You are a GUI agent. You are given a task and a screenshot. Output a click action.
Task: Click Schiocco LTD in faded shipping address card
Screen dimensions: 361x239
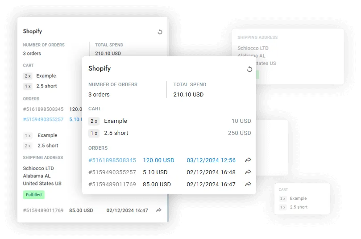(253, 48)
